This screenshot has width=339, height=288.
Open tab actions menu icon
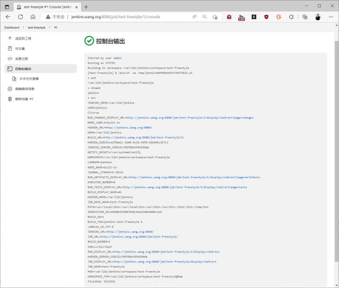pyautogui.click(x=7, y=7)
